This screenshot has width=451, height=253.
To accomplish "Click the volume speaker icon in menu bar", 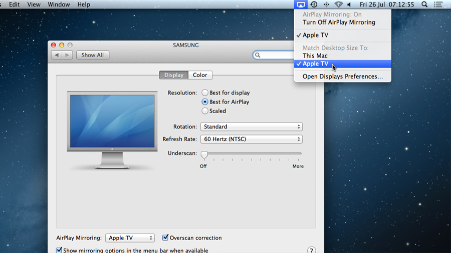I will point(349,4).
